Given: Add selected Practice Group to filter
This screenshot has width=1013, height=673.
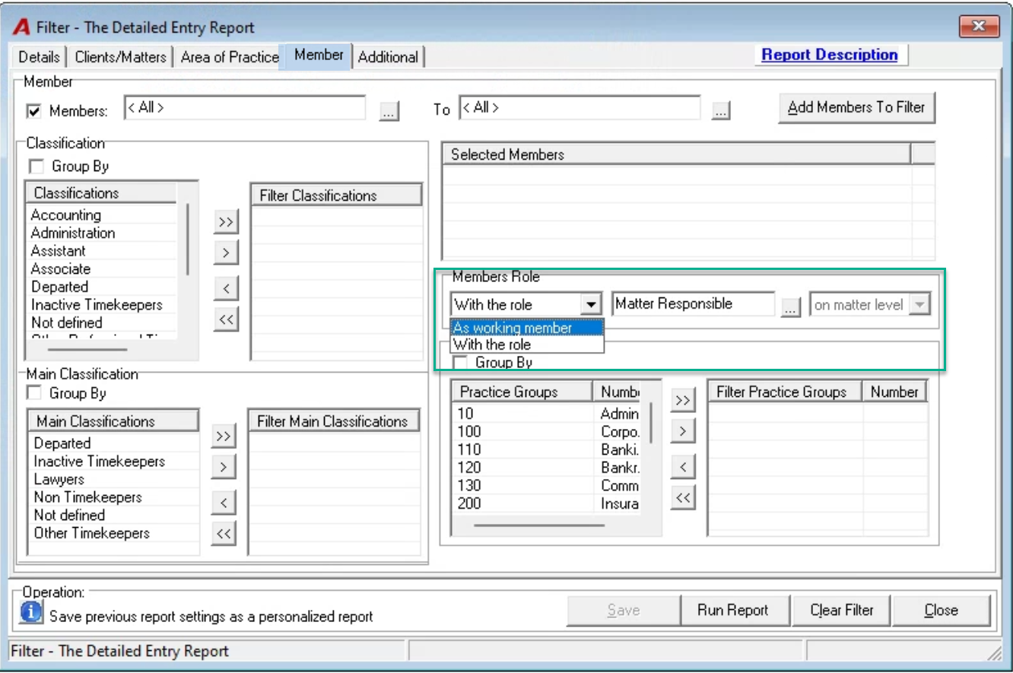Looking at the screenshot, I should 683,430.
